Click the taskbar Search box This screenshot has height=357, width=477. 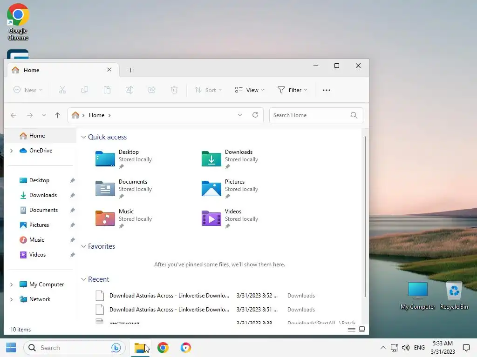75,348
